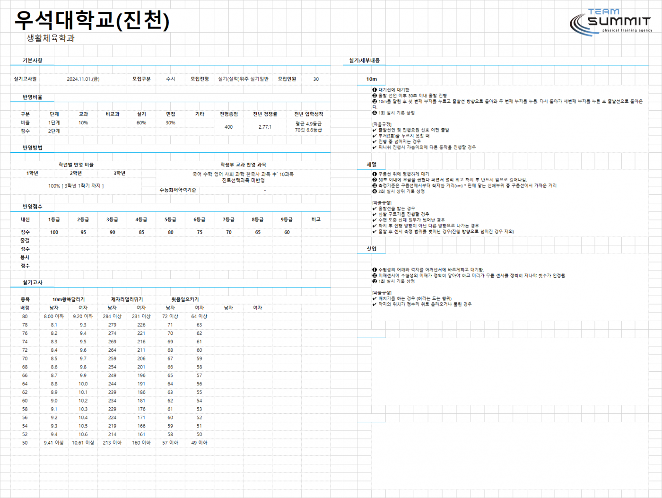Click the 반영점수 section header
The width and height of the screenshot is (662, 498).
point(32,207)
